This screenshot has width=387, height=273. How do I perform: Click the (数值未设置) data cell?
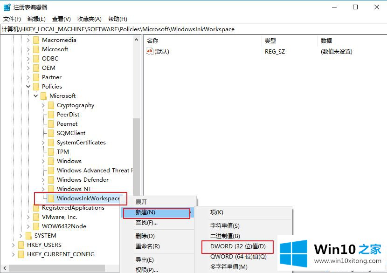[336, 52]
